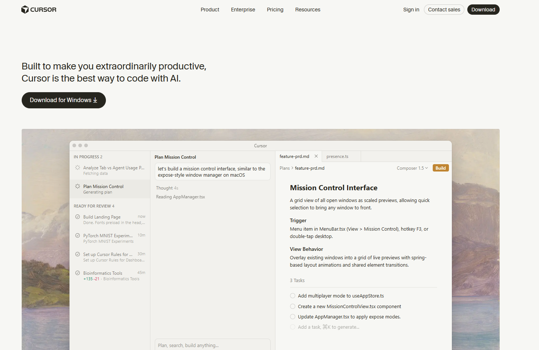Screen dimensions: 539x350
Task: Open the Composer 1.5 model dropdown
Action: coord(412,168)
